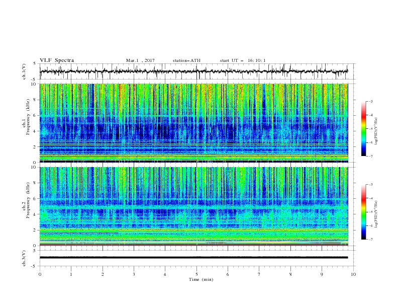Click the '7' minute tick label
The height and width of the screenshot is (308, 398).
click(259, 274)
